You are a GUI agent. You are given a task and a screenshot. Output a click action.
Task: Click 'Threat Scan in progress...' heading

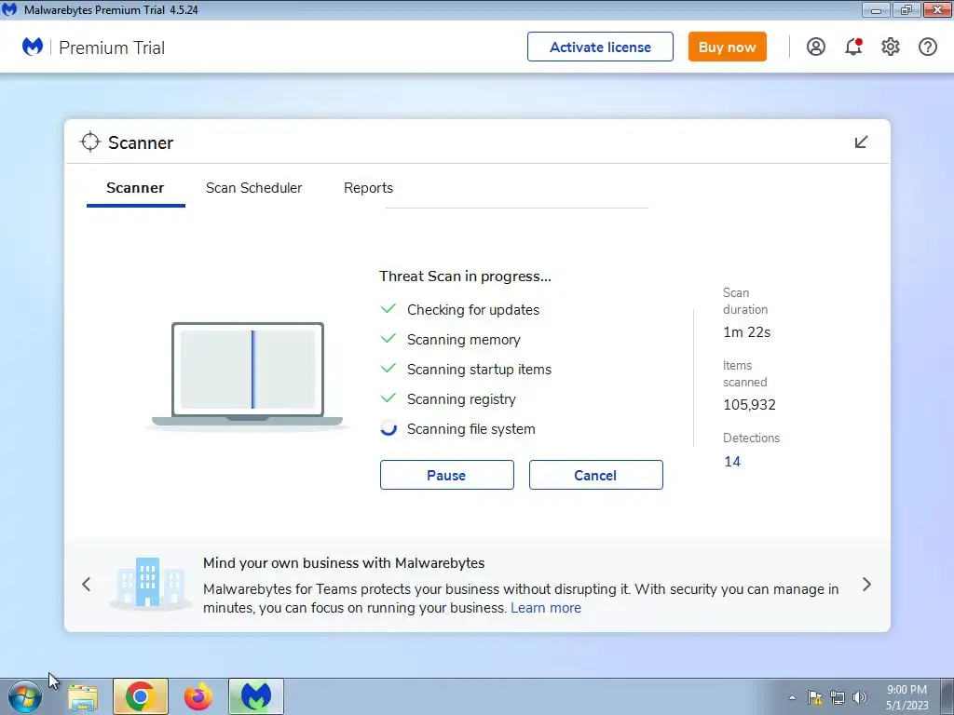tap(465, 276)
